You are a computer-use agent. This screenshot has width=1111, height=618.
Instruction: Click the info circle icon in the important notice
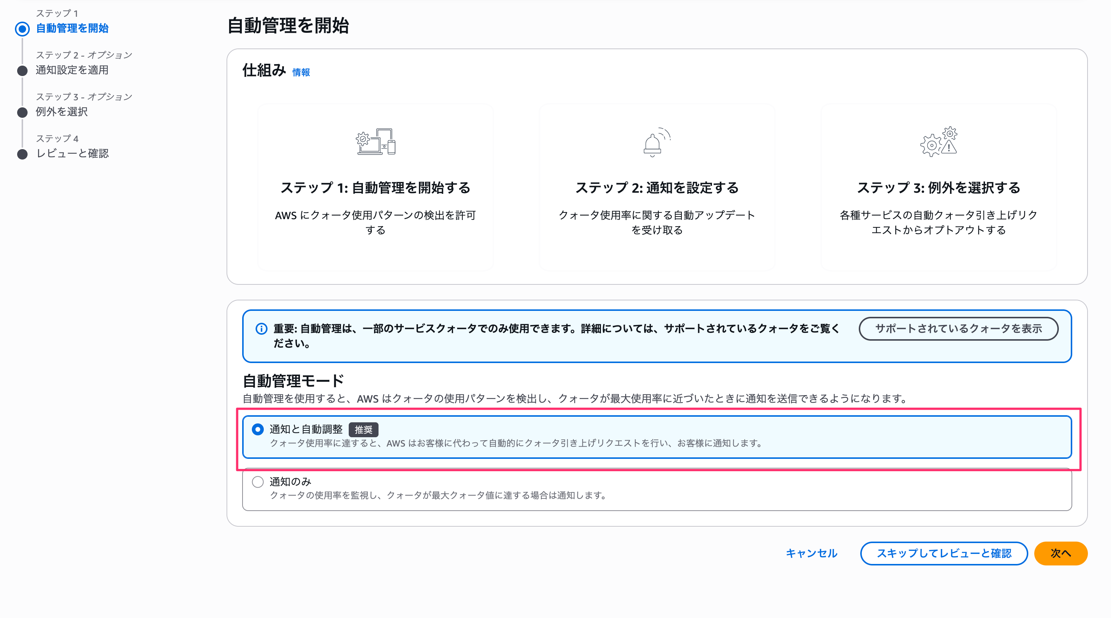(x=261, y=328)
